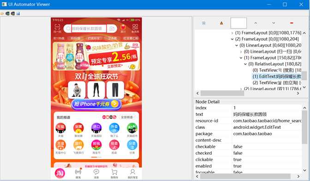310x181 pixels.
Task: Select (0) TextView 搜索 tree row
Action: click(x=277, y=70)
